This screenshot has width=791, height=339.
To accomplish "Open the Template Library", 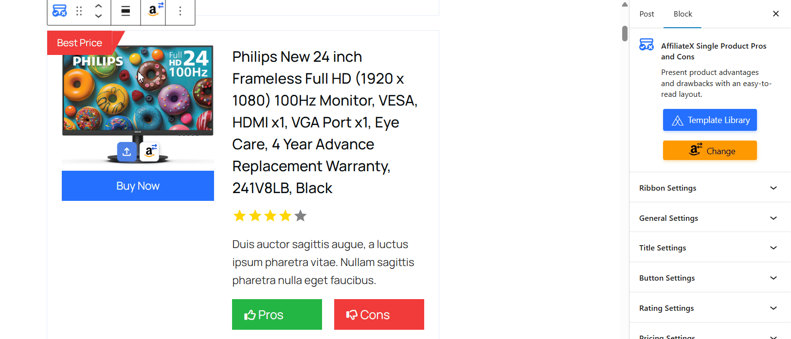I will 710,120.
